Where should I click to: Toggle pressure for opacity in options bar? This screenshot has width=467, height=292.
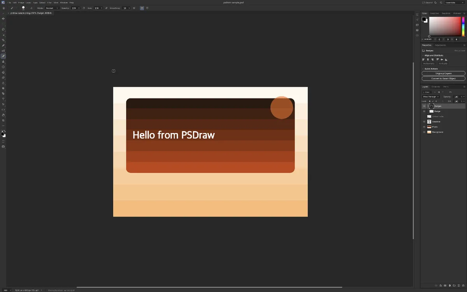84,8
